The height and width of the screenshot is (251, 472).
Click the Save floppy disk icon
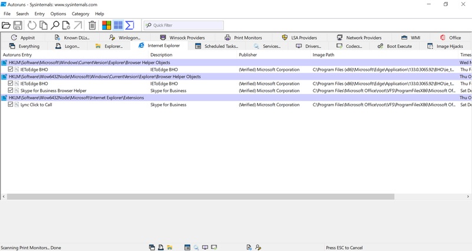[18, 25]
